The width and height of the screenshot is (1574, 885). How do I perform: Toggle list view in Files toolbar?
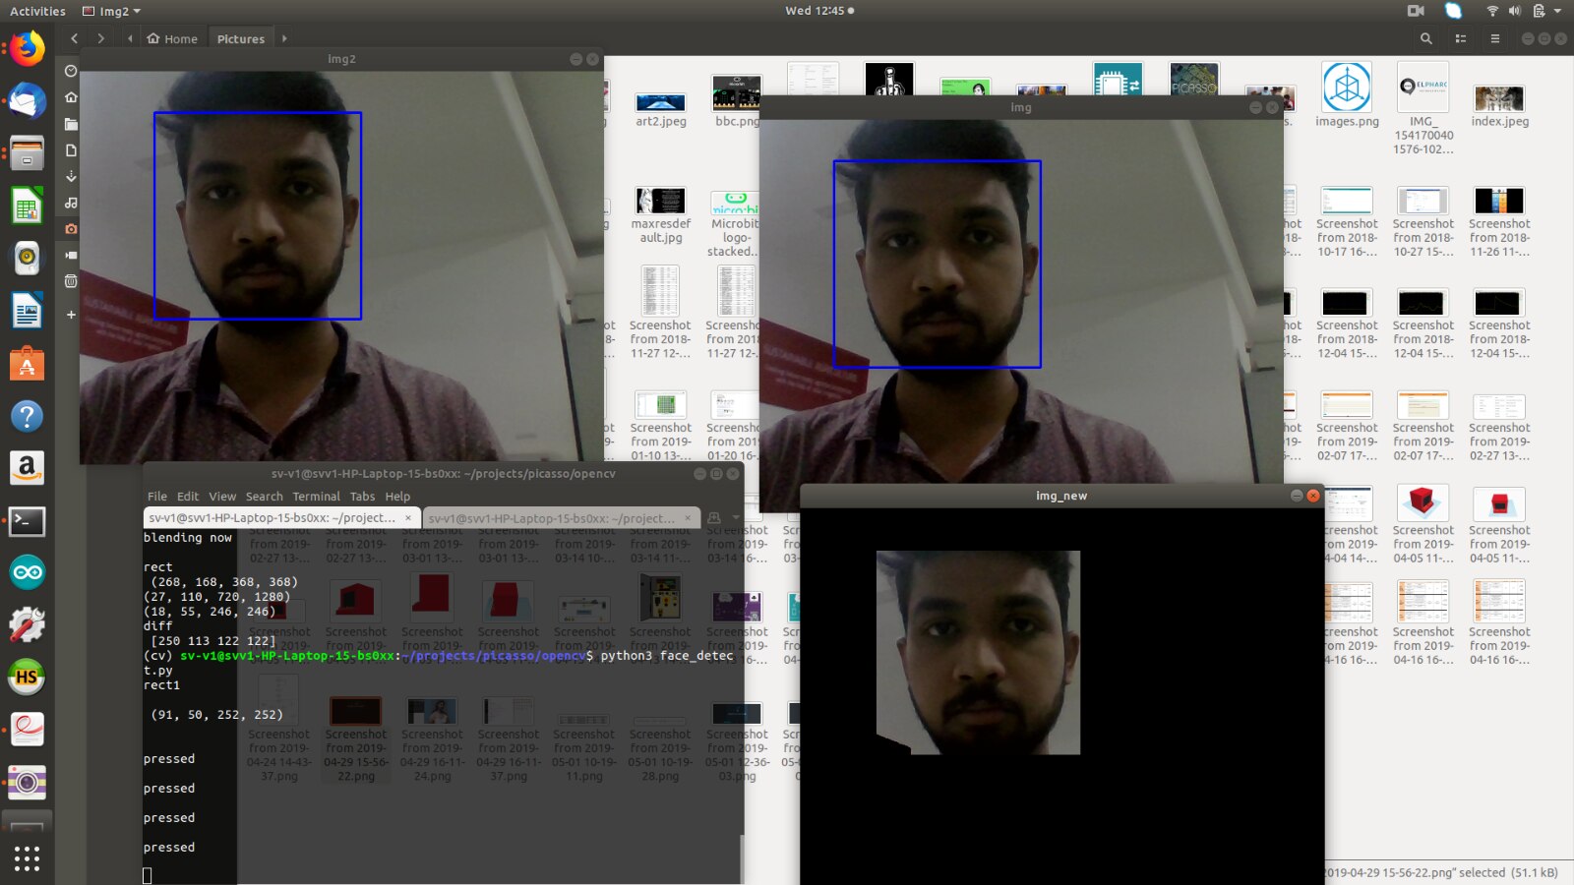click(1460, 38)
